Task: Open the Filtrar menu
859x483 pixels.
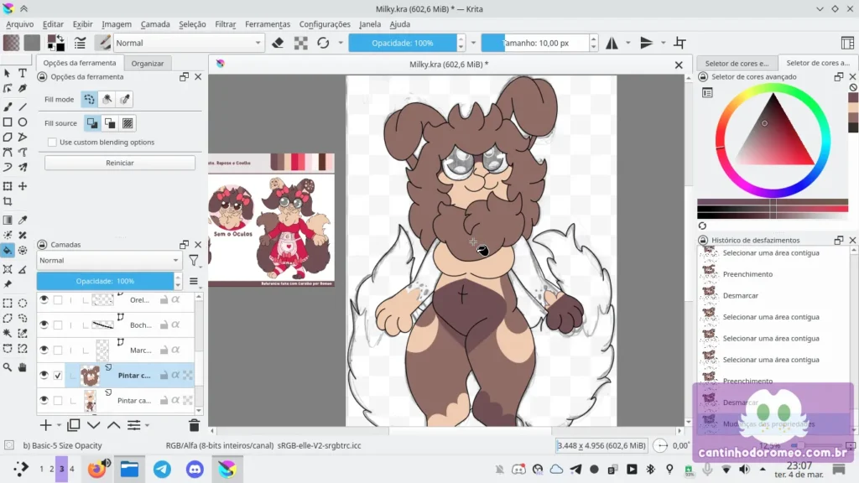Action: click(225, 24)
